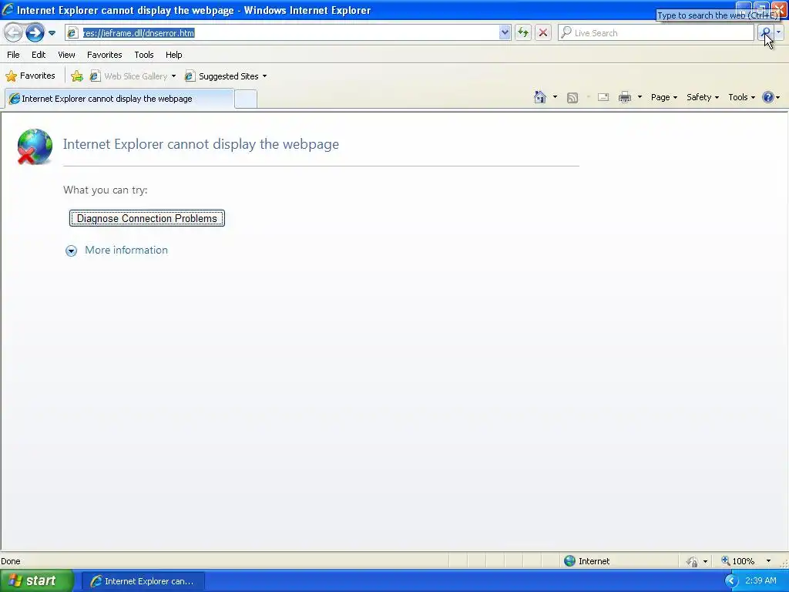789x592 pixels.
Task: Click the IE page icon in address bar
Action: [72, 32]
